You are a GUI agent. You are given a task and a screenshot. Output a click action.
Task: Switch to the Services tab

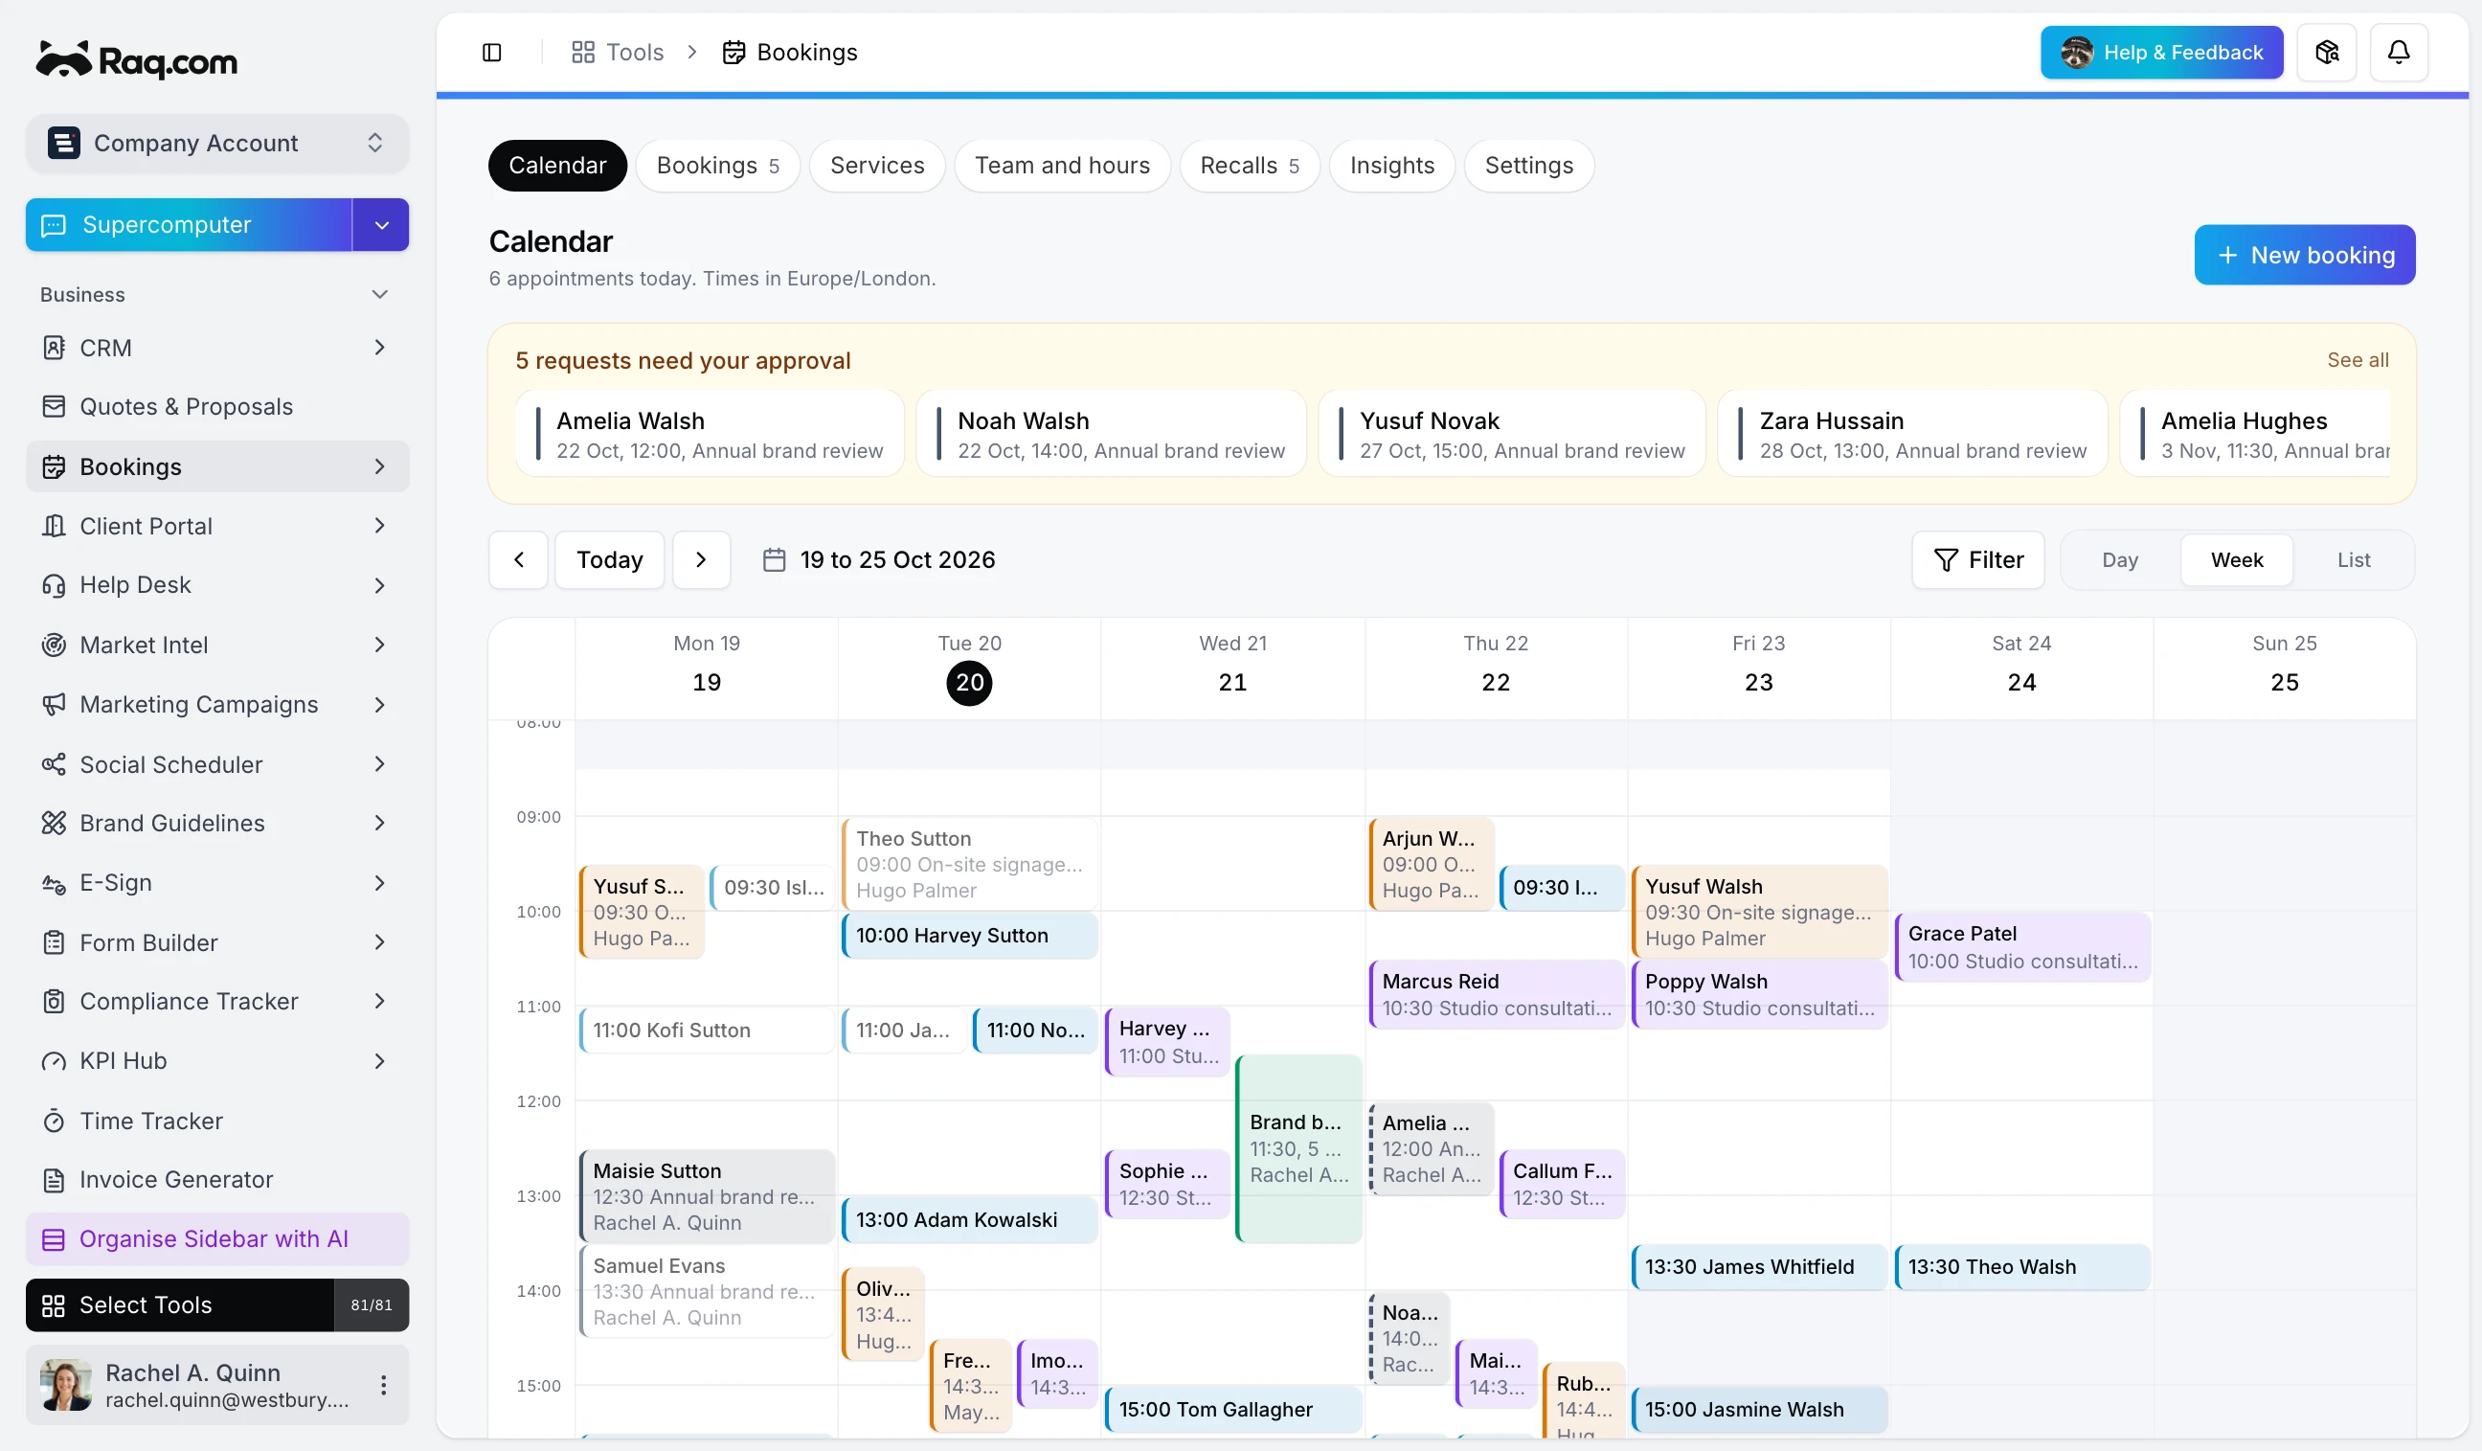pyautogui.click(x=876, y=166)
